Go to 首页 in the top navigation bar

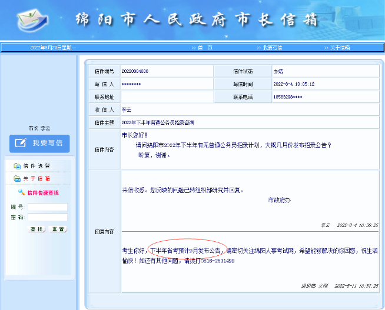201,47
